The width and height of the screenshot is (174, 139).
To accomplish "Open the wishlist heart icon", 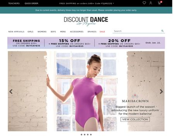I will [x=144, y=3].
